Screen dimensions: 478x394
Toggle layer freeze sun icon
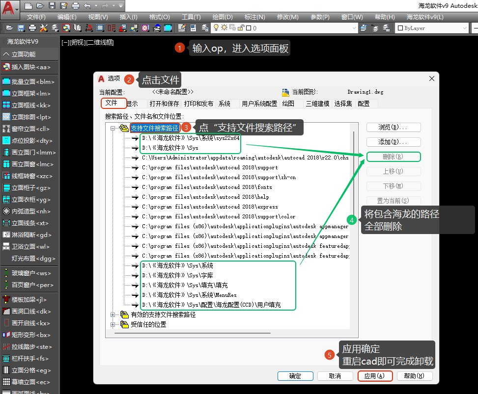click(225, 27)
